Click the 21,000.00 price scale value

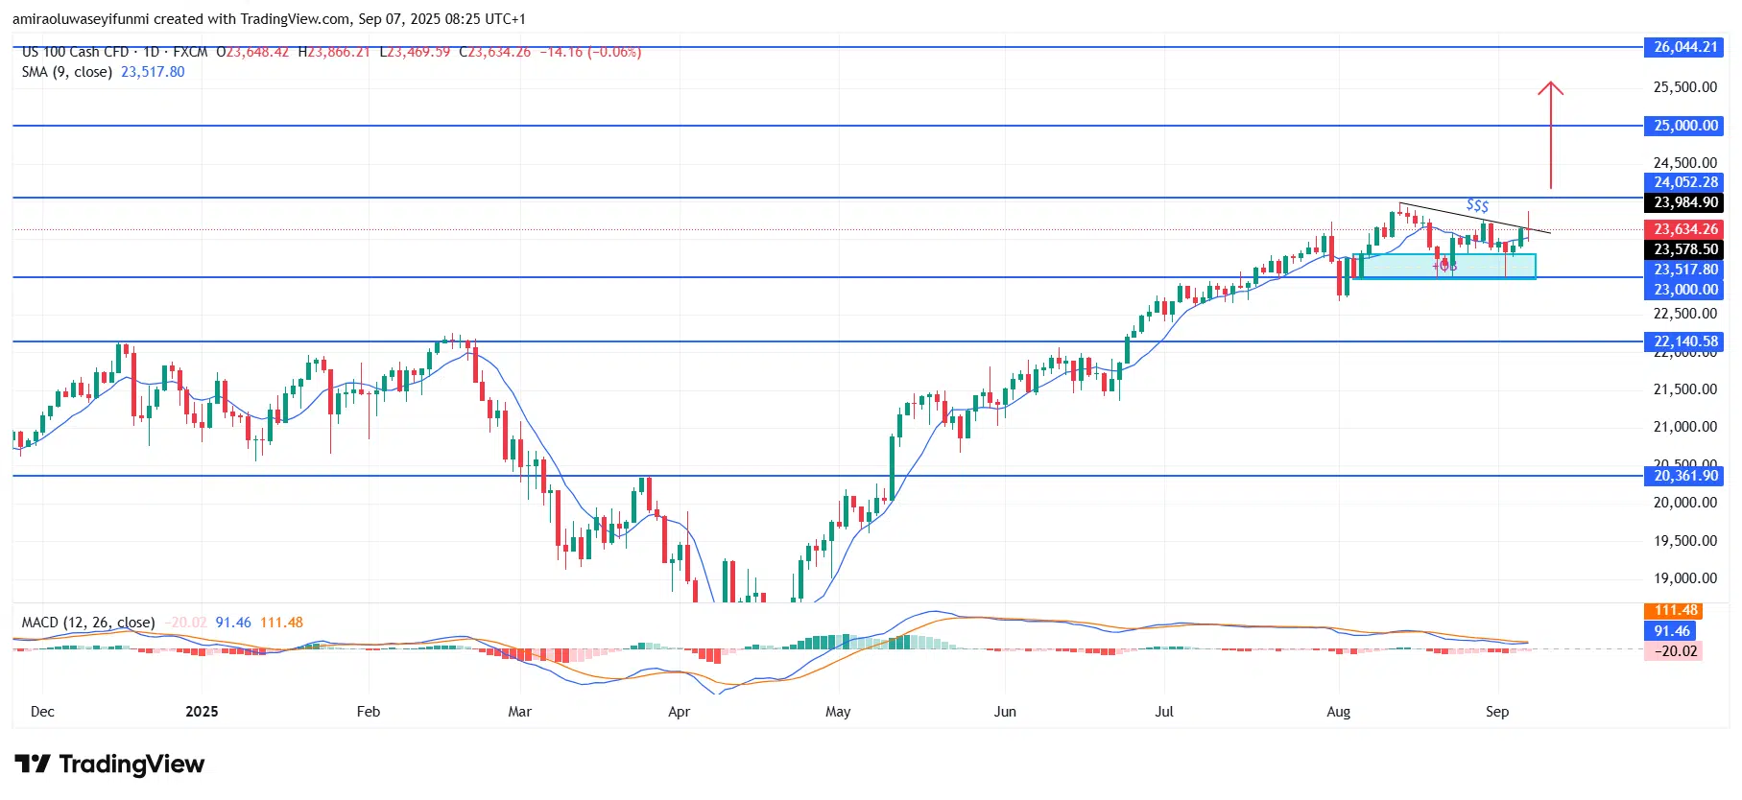click(x=1684, y=427)
